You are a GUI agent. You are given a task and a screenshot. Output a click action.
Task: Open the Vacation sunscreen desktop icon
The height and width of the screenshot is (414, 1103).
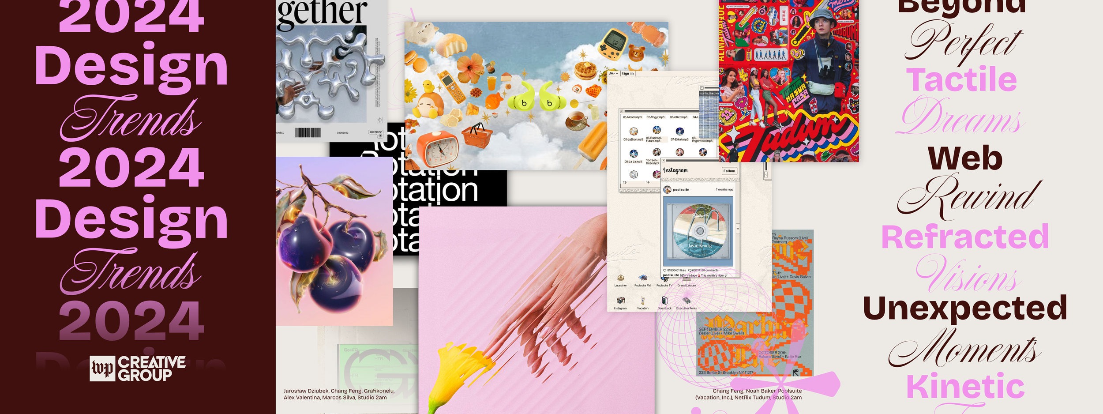(643, 300)
